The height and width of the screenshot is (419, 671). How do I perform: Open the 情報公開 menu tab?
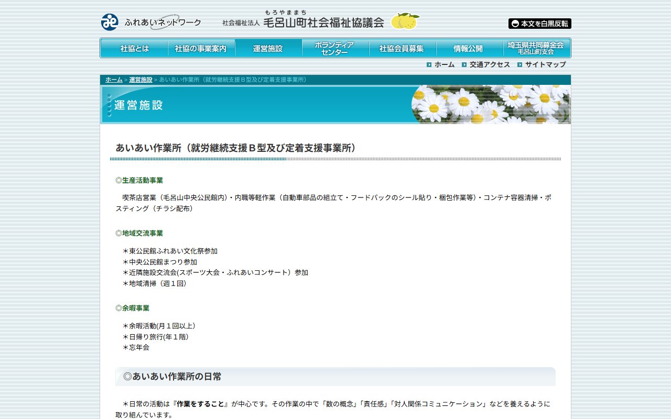pyautogui.click(x=470, y=48)
